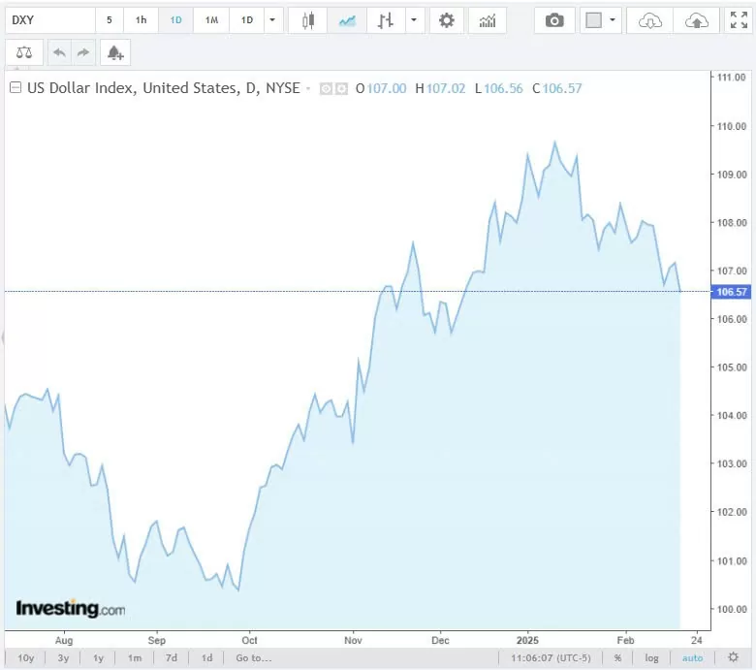Viewport: 756px width, 670px height.
Task: Open the indicators icon in top toolbar
Action: (x=488, y=20)
